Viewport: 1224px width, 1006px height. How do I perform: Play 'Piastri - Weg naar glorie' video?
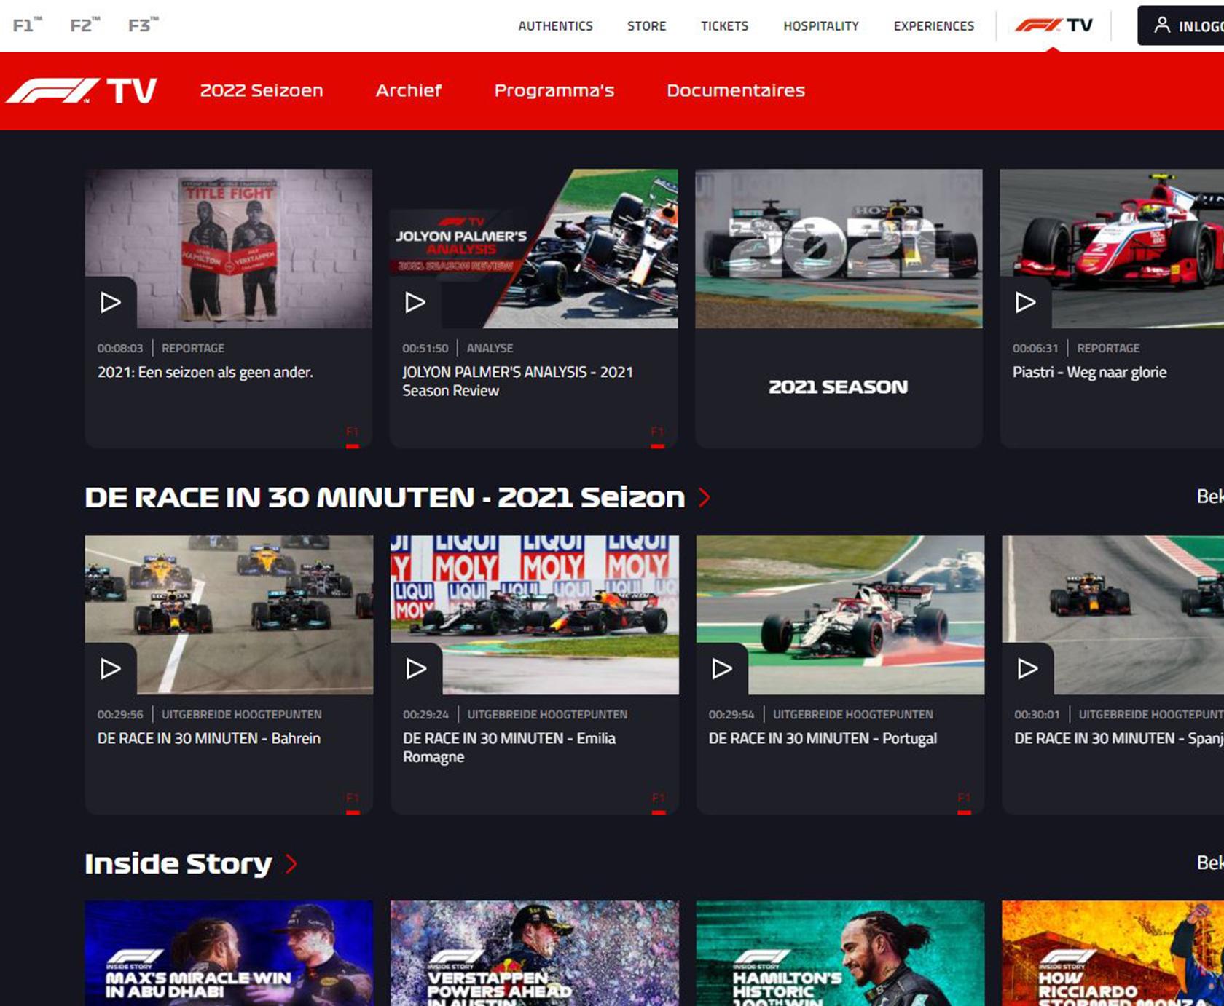tap(1026, 302)
